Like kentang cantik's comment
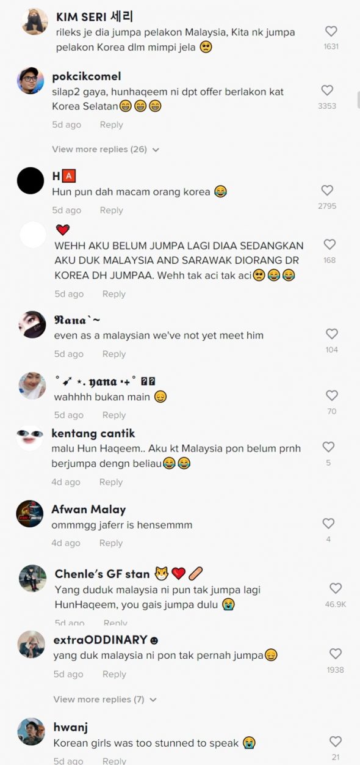 (x=328, y=447)
